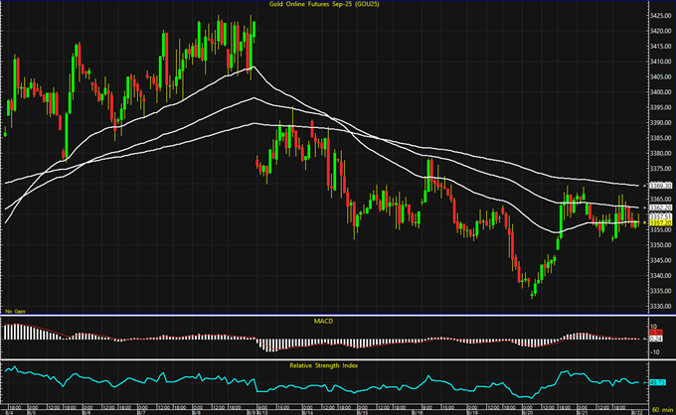Click the 3425.00 price axis level
Image resolution: width=676 pixels, height=415 pixels.
658,17
